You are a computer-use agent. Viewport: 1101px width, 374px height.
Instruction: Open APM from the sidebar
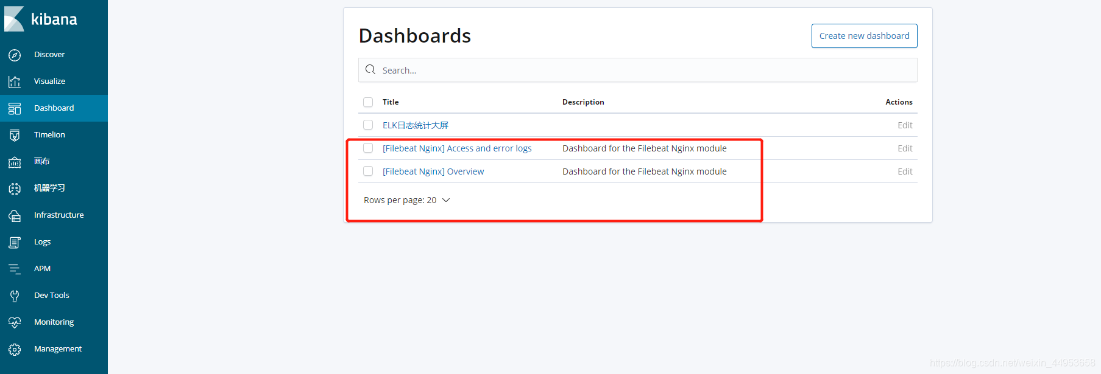point(42,269)
